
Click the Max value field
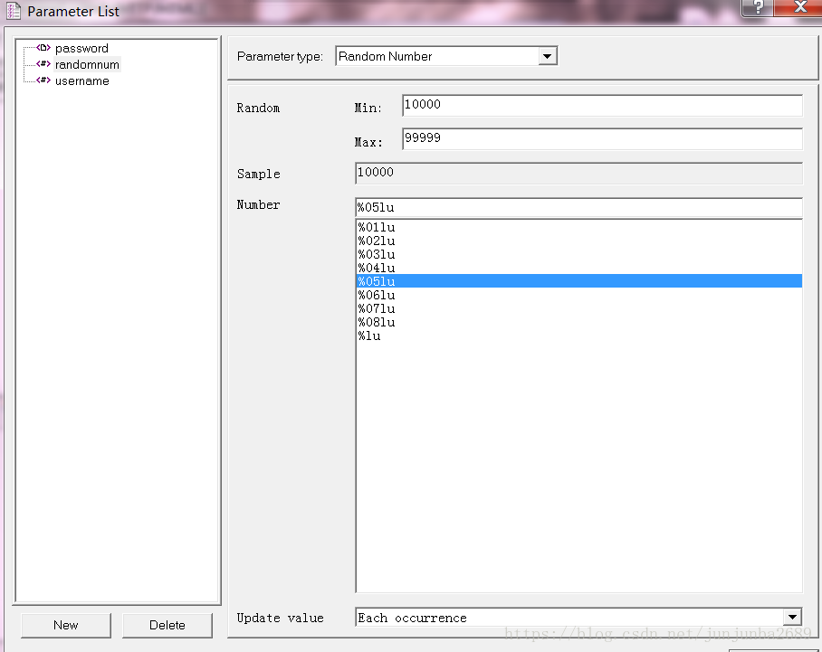pyautogui.click(x=602, y=138)
